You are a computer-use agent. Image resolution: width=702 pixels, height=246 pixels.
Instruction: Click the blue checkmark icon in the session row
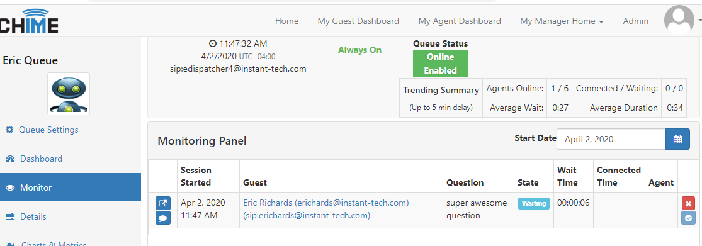pos(688,218)
